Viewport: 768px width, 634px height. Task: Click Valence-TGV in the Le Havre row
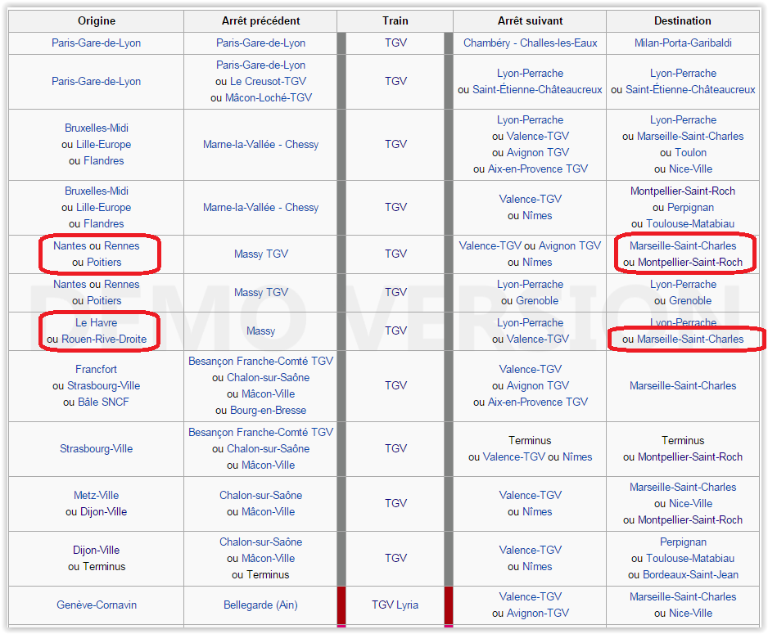click(x=538, y=339)
